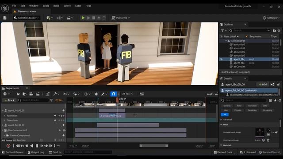Viewport: 283px width, 159px height.
Task: Collapse the Materials section
Action: [x=221, y=145]
